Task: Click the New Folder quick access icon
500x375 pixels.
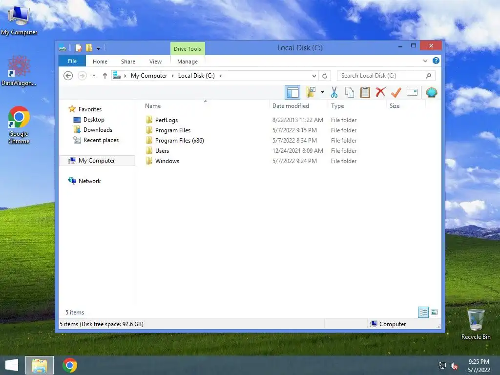Action: pyautogui.click(x=89, y=48)
